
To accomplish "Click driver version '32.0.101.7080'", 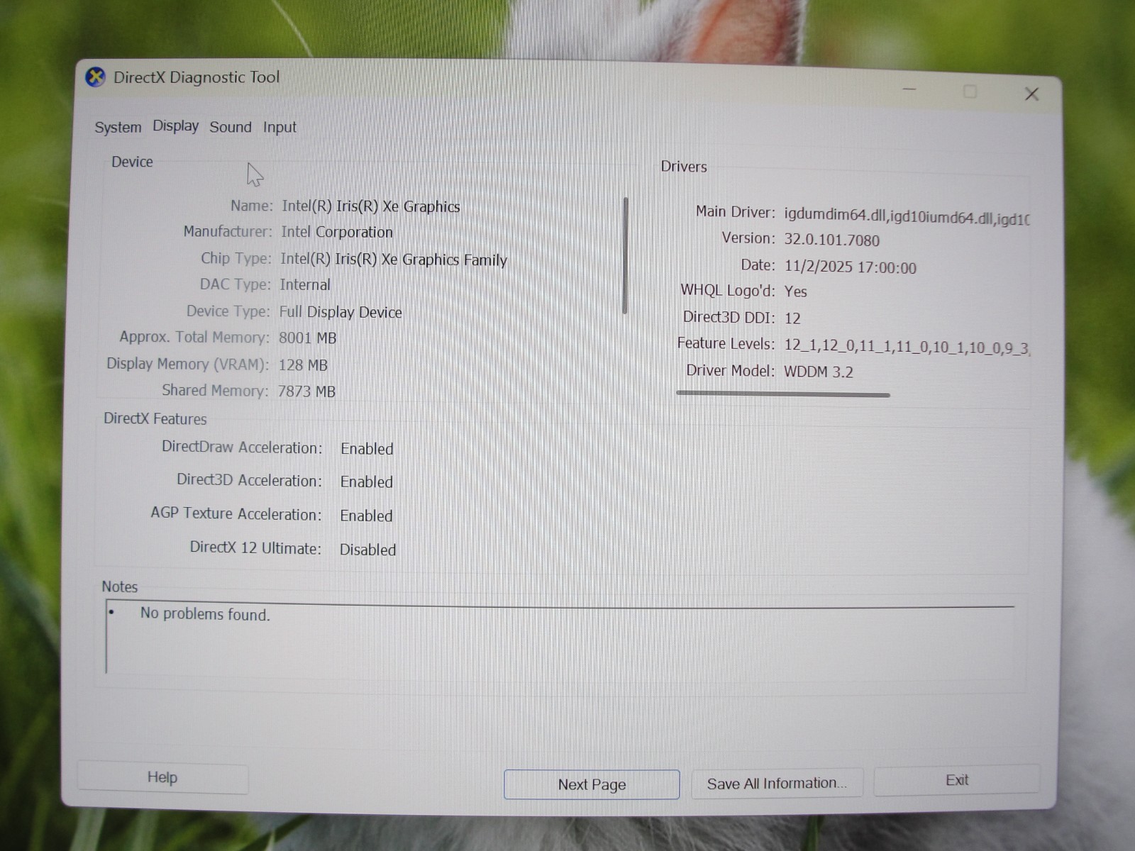I will pyautogui.click(x=831, y=240).
